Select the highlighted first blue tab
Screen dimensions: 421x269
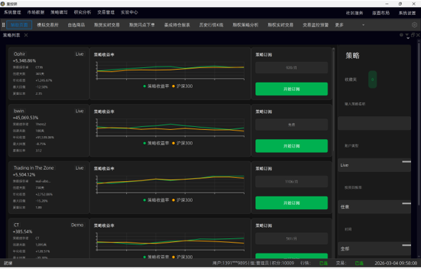(19, 25)
